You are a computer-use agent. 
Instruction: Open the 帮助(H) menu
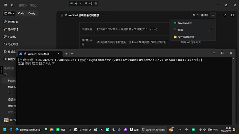pyautogui.click(x=34, y=5)
